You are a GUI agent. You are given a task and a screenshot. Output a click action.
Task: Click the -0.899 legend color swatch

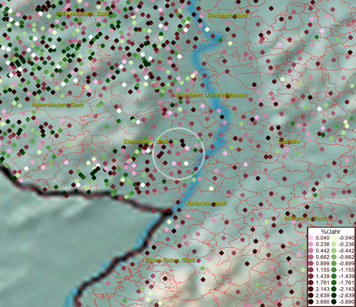334,264
